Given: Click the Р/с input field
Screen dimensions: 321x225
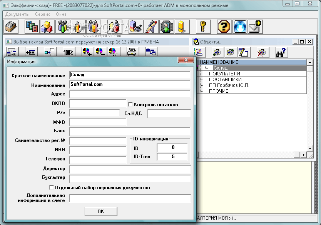Looking at the screenshot, I should 95,113.
